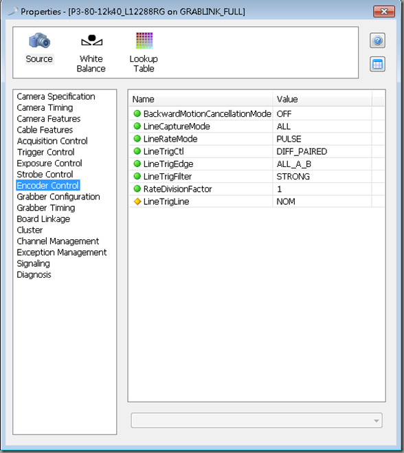Viewport: 404px width, 453px height.
Task: Select Board Linkage category
Action: point(43,219)
